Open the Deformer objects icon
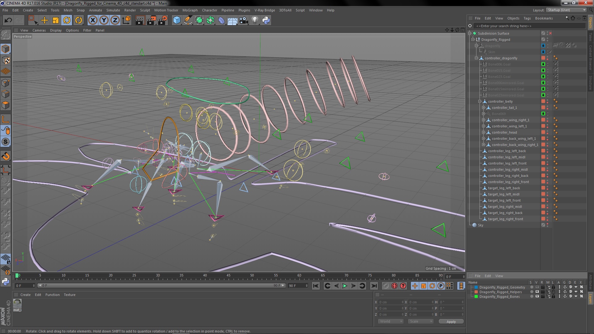594x334 pixels. point(222,20)
